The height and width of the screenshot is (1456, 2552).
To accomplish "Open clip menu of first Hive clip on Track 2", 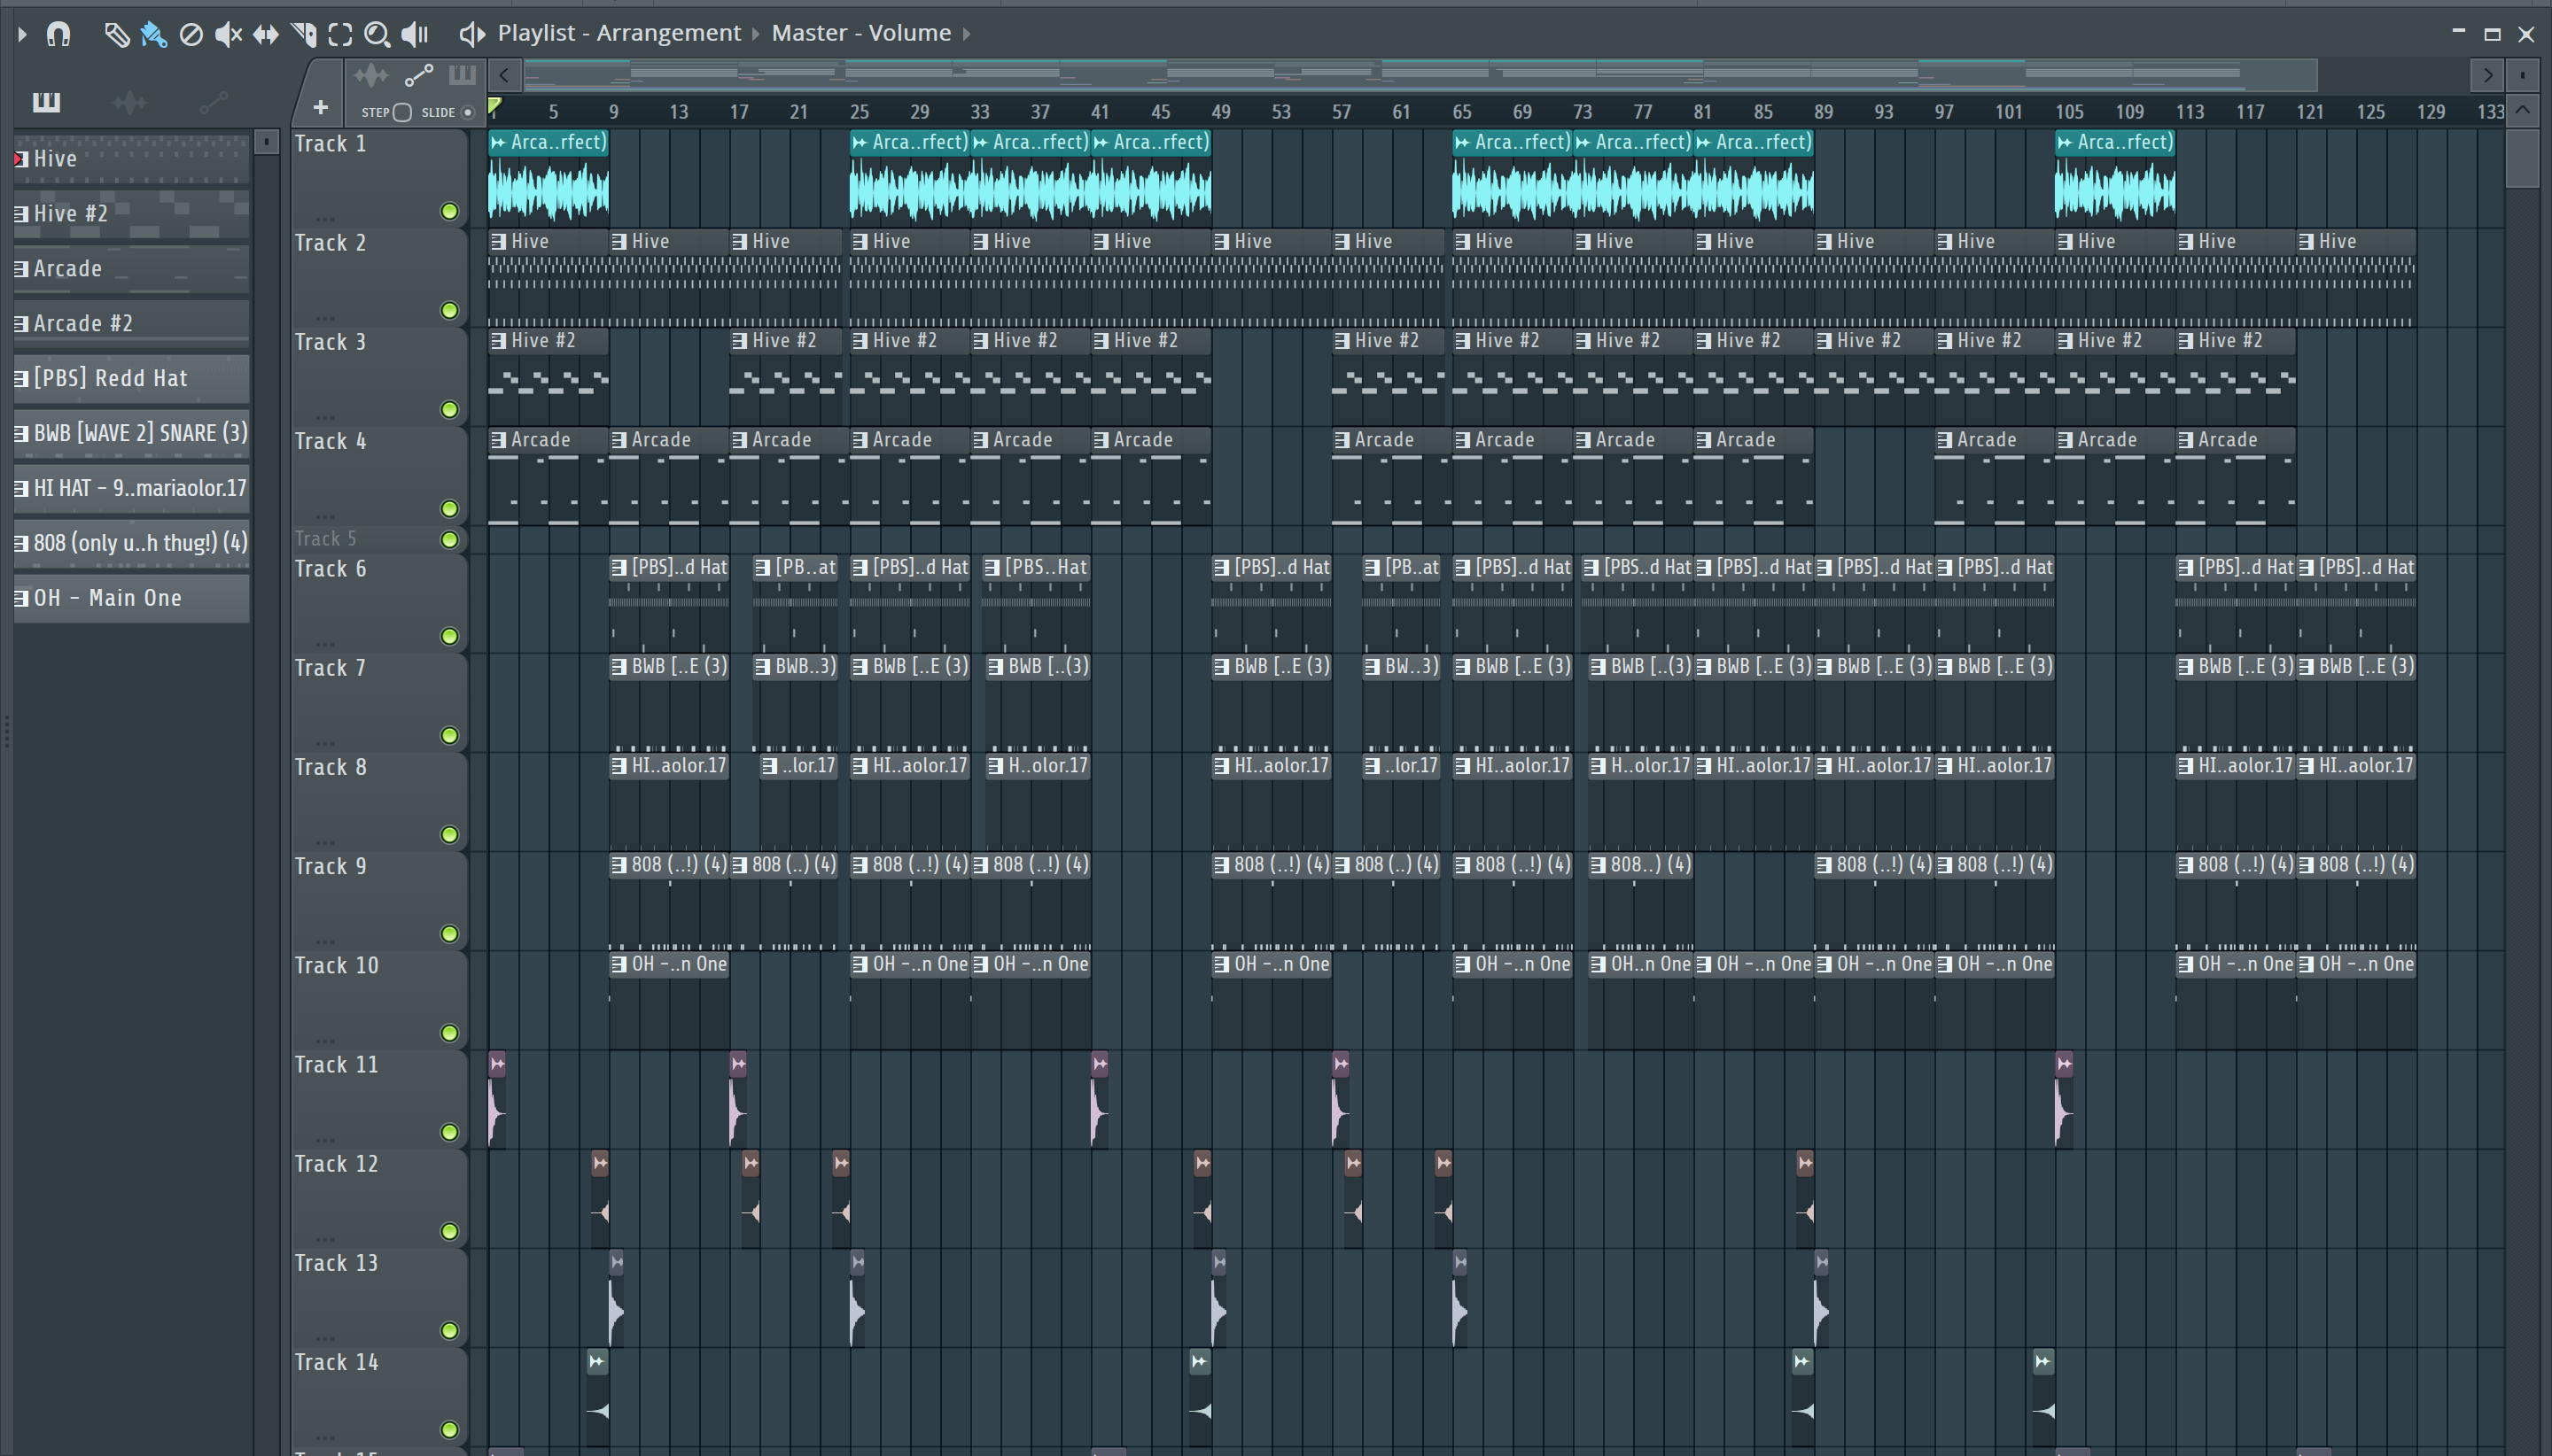I will pyautogui.click(x=498, y=241).
